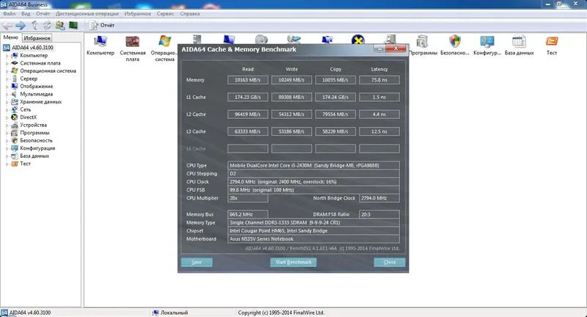
Task: Click the Close button in benchmark dialog
Action: coord(390,263)
